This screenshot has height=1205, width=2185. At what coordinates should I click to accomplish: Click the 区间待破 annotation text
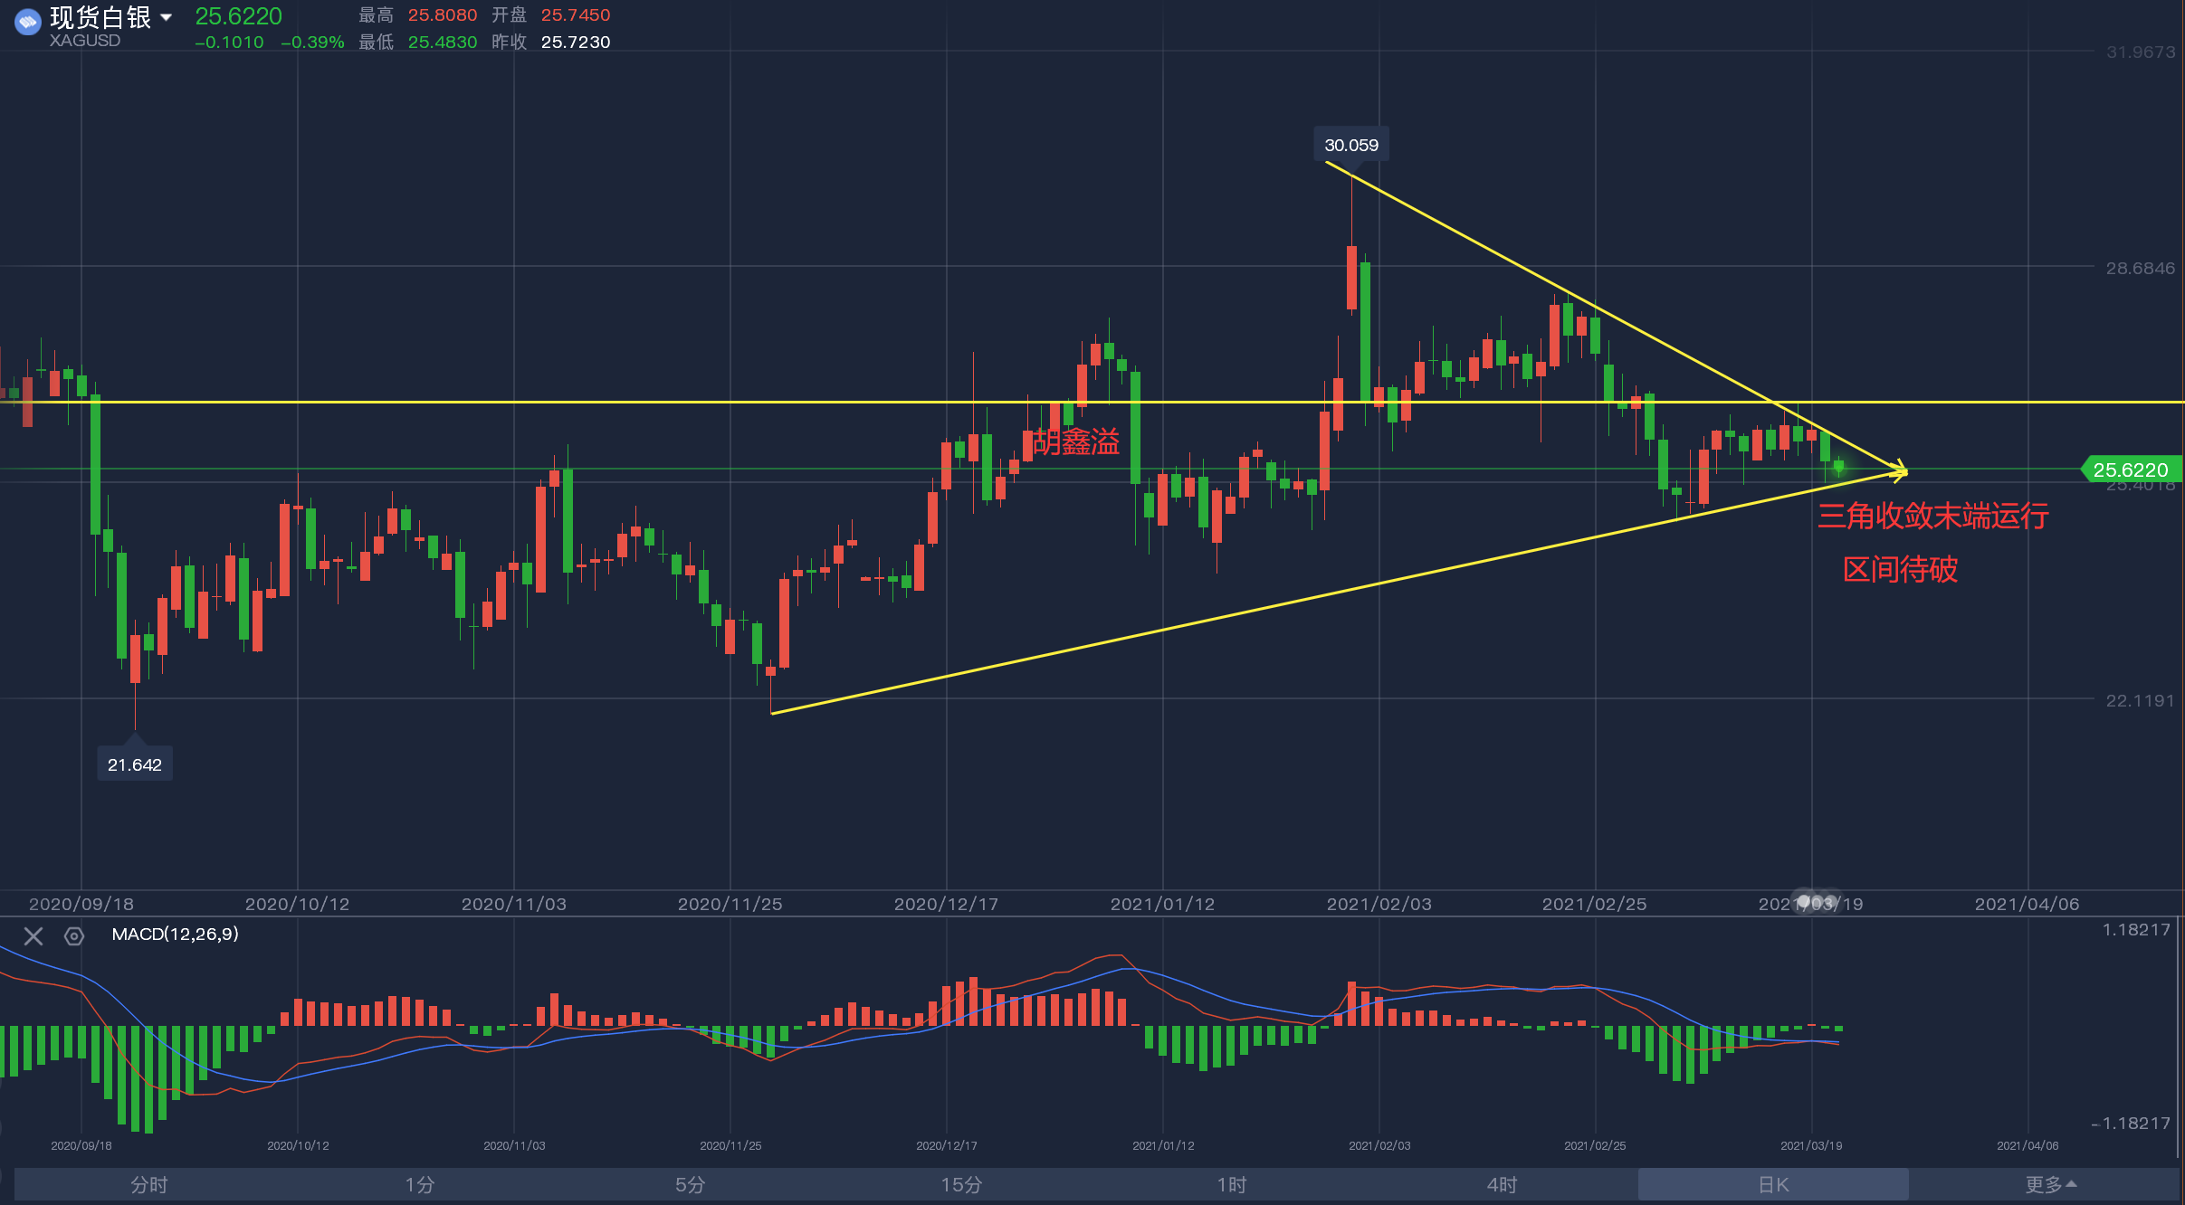pyautogui.click(x=1901, y=569)
